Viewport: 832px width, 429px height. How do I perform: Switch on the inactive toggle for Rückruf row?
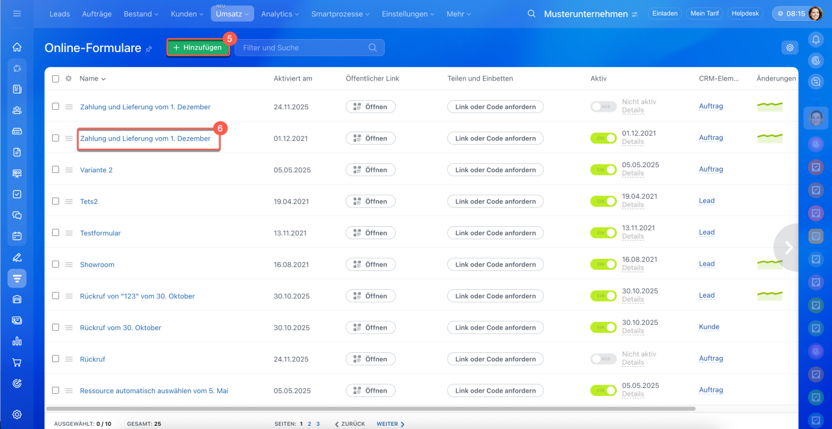point(603,359)
